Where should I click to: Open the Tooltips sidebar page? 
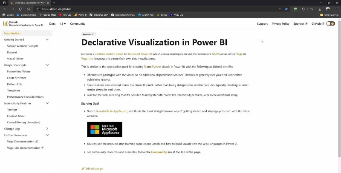click(12, 110)
